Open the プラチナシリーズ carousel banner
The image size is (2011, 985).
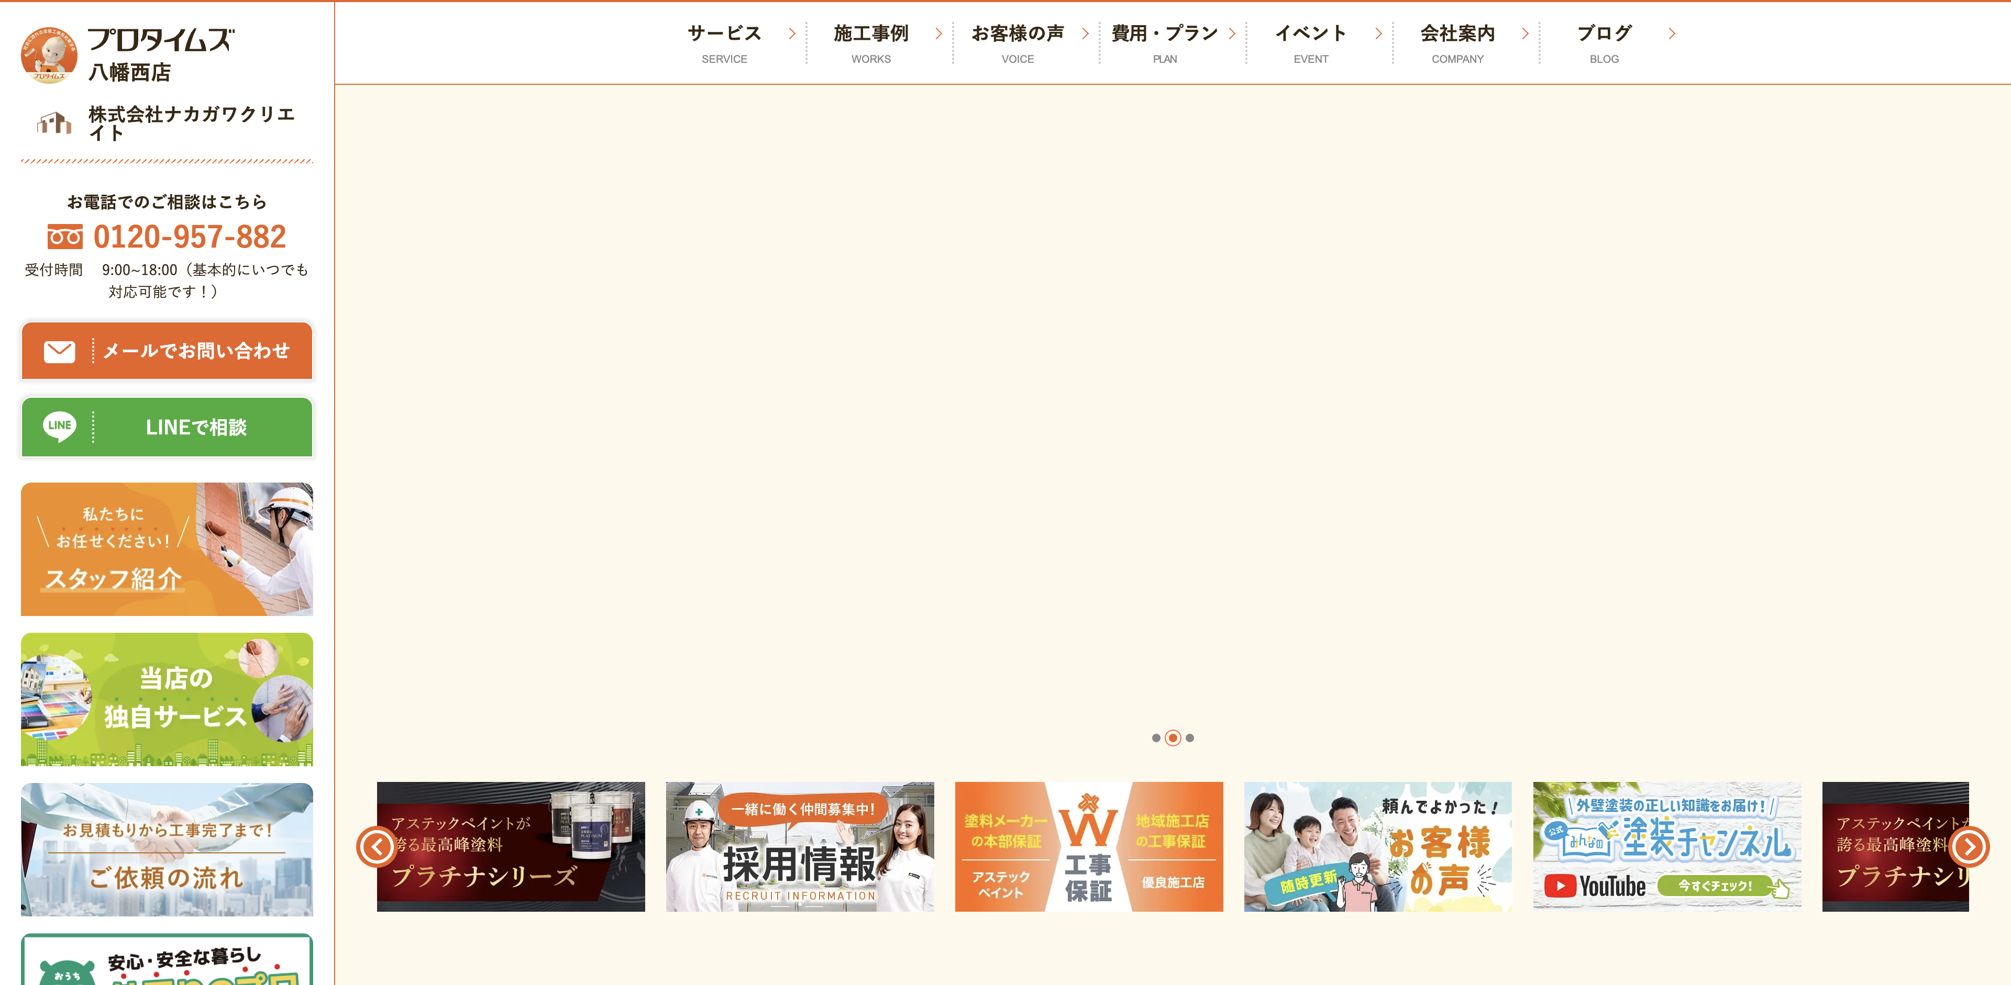click(511, 847)
